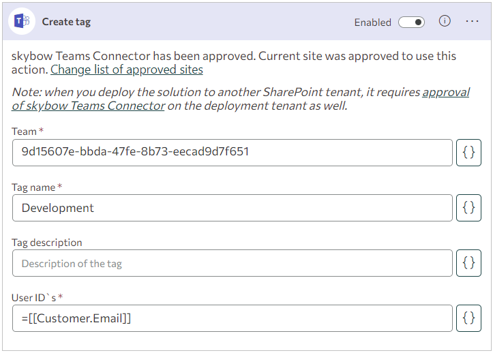Click the Enabled label text
493x353 pixels.
click(372, 22)
